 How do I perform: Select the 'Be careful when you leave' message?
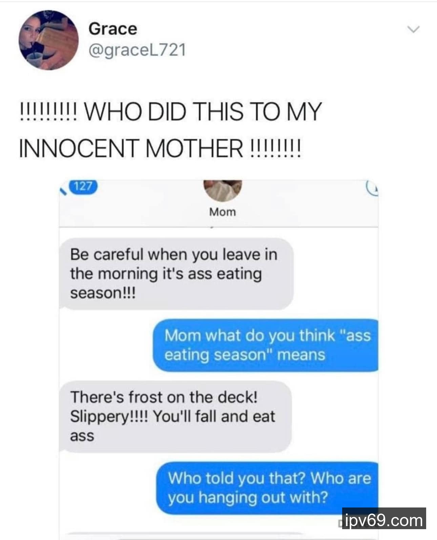(176, 274)
